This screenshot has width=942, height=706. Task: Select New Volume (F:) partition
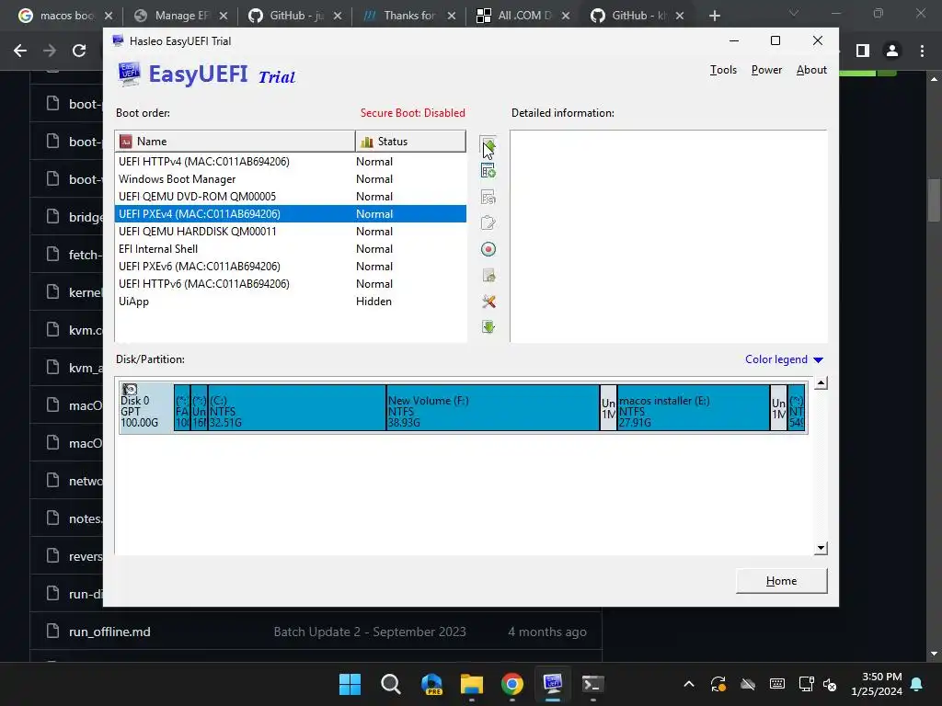coord(493,407)
